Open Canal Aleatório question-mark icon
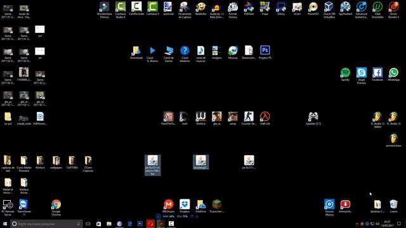The height and width of the screenshot is (228, 406). click(185, 54)
